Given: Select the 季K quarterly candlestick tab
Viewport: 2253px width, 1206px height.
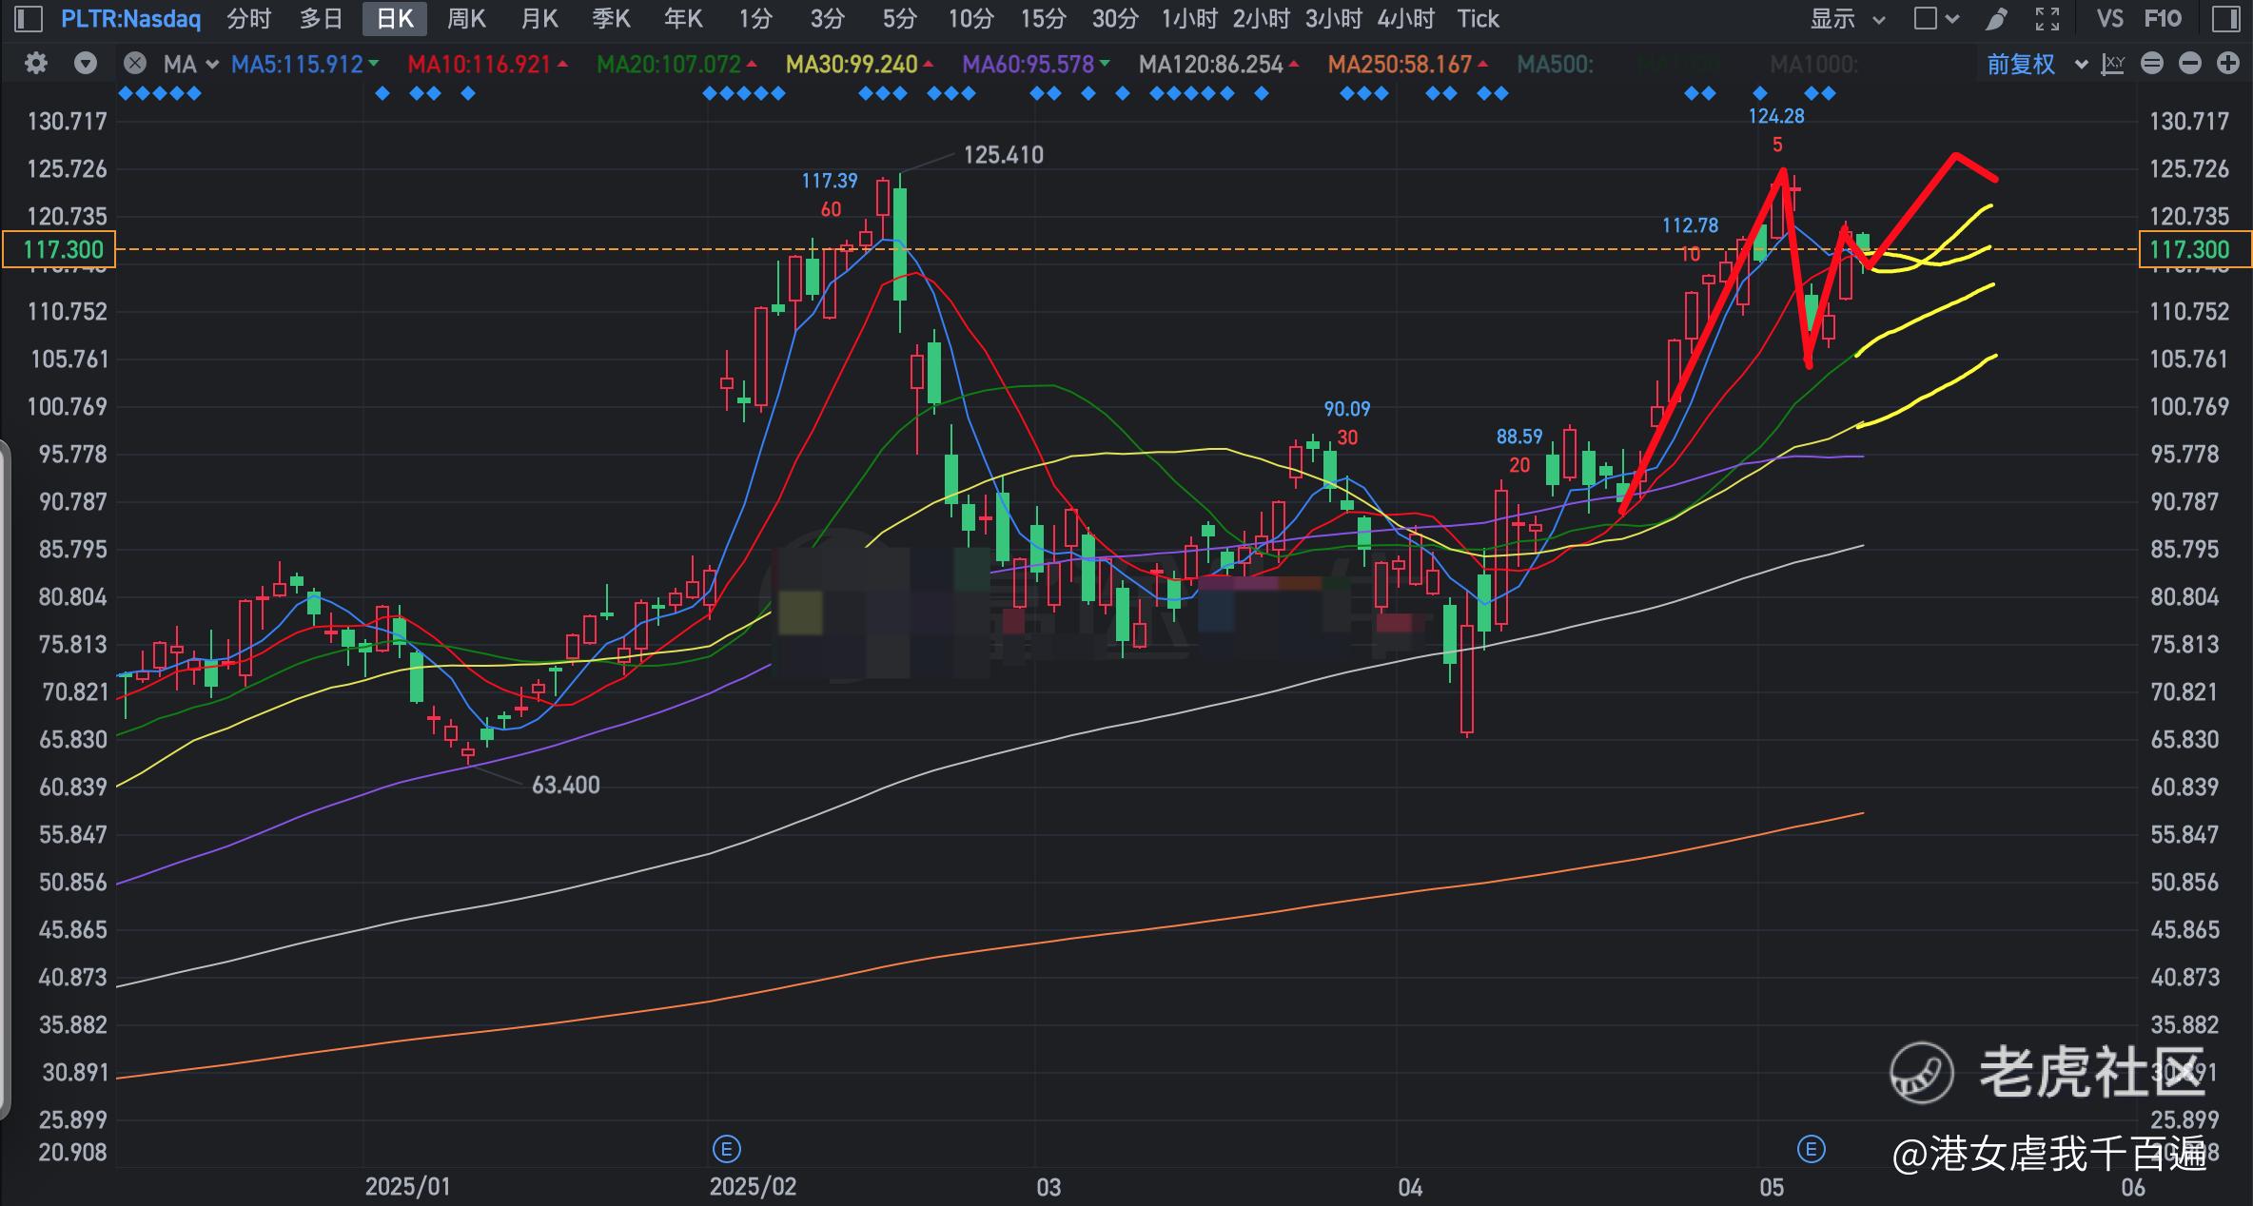Looking at the screenshot, I should tap(611, 18).
